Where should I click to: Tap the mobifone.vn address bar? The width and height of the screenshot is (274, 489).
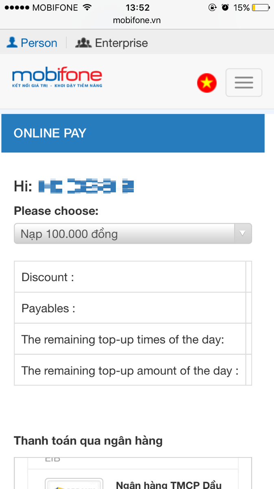pyautogui.click(x=137, y=20)
